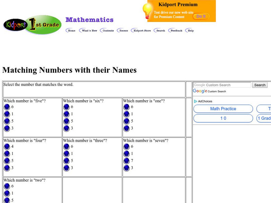Click the AdChoices triangle icon
The height and width of the screenshot is (203, 271).
tap(196, 101)
